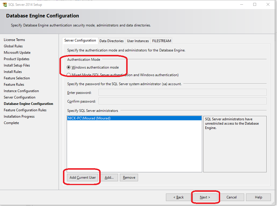Image resolution: width=277 pixels, height=206 pixels.
Task: Click Next to continue setup
Action: click(x=205, y=197)
